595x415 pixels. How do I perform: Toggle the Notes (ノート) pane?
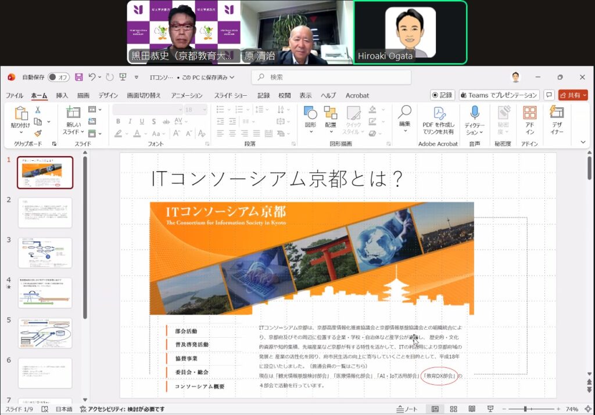(407, 409)
